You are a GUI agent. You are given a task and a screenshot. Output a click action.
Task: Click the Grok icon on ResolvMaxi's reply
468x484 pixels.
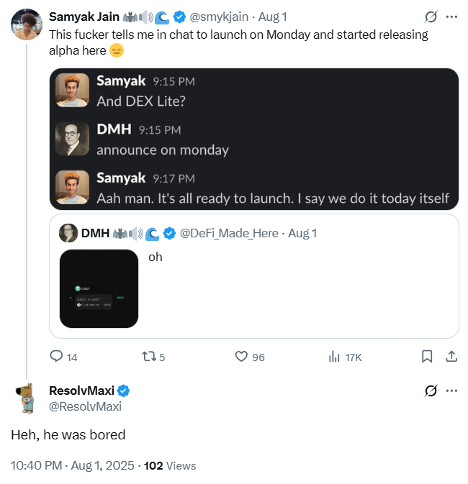pos(431,391)
